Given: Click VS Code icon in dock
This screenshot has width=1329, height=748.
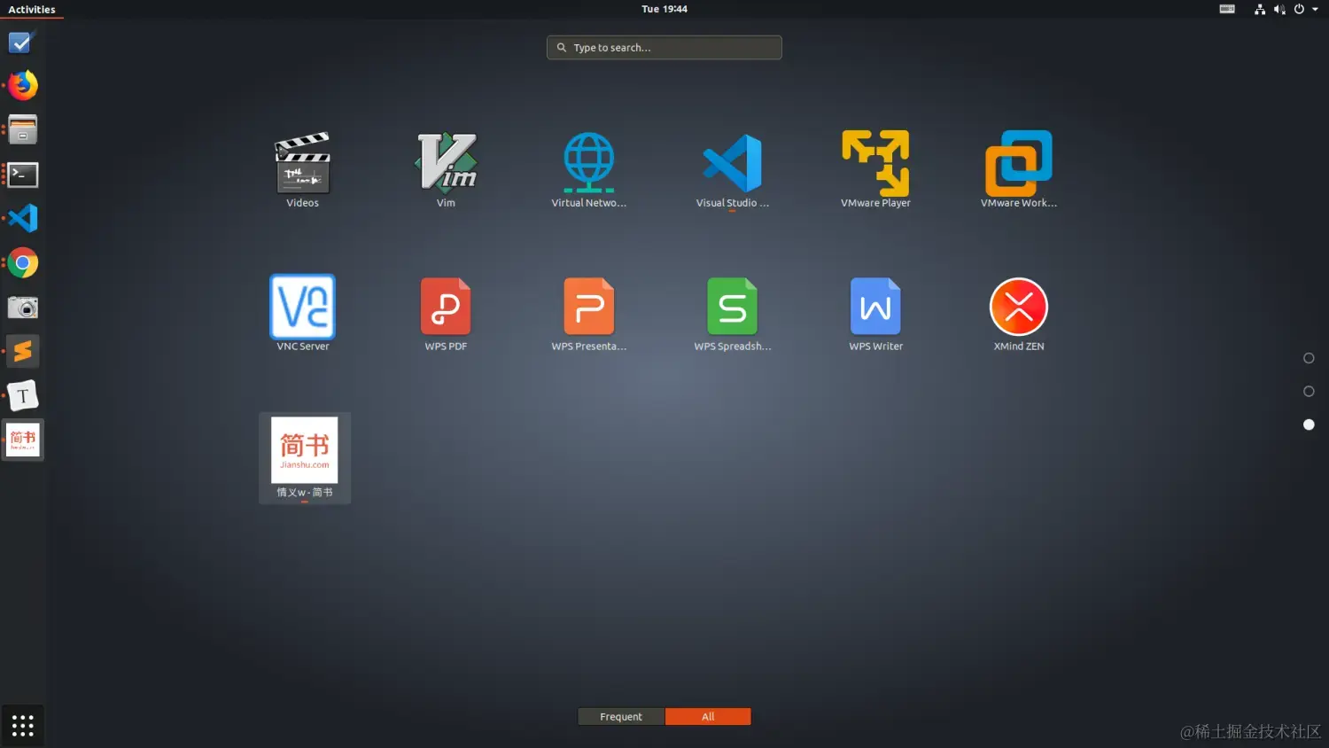Looking at the screenshot, I should pos(23,218).
